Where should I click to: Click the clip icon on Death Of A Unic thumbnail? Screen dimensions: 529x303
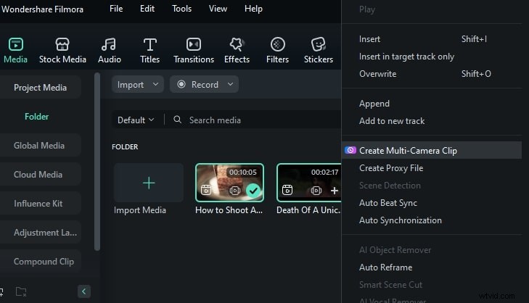[x=287, y=190]
